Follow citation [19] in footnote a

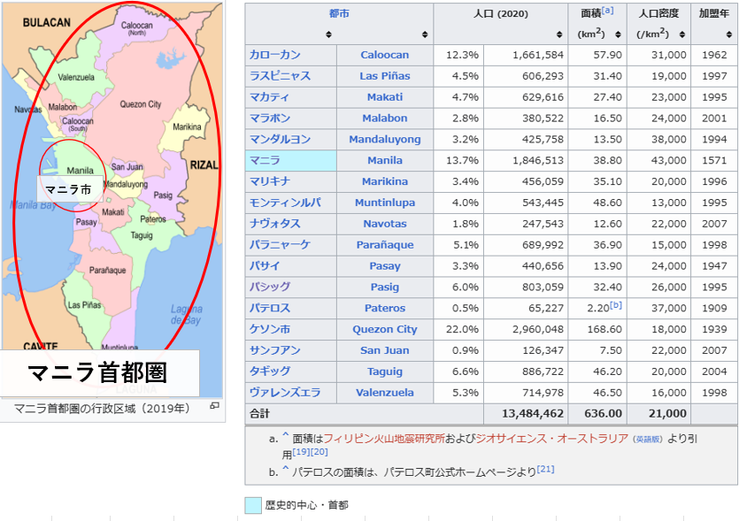[301, 452]
